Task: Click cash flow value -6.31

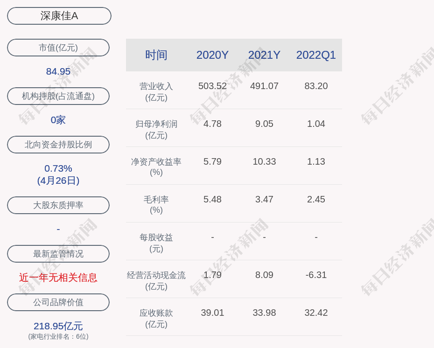Action: click(316, 275)
